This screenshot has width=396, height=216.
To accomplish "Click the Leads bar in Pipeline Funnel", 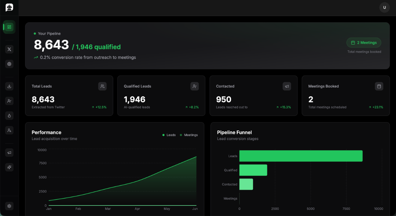I will click(301, 156).
